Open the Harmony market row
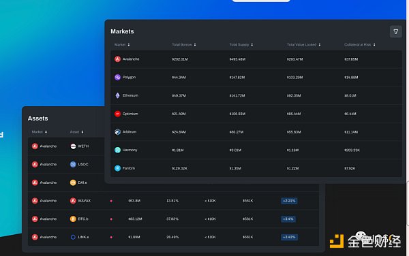Viewport: 409px width, 256px height. (256, 150)
